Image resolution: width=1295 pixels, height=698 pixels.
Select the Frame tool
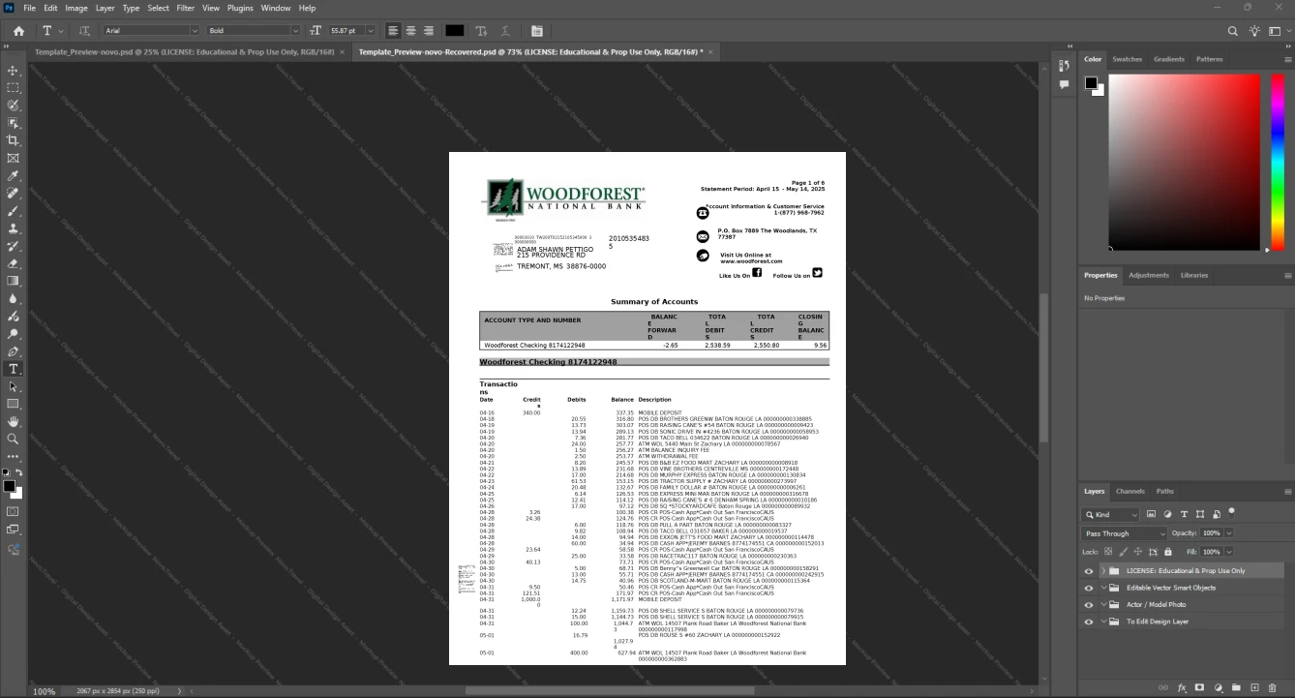point(14,158)
